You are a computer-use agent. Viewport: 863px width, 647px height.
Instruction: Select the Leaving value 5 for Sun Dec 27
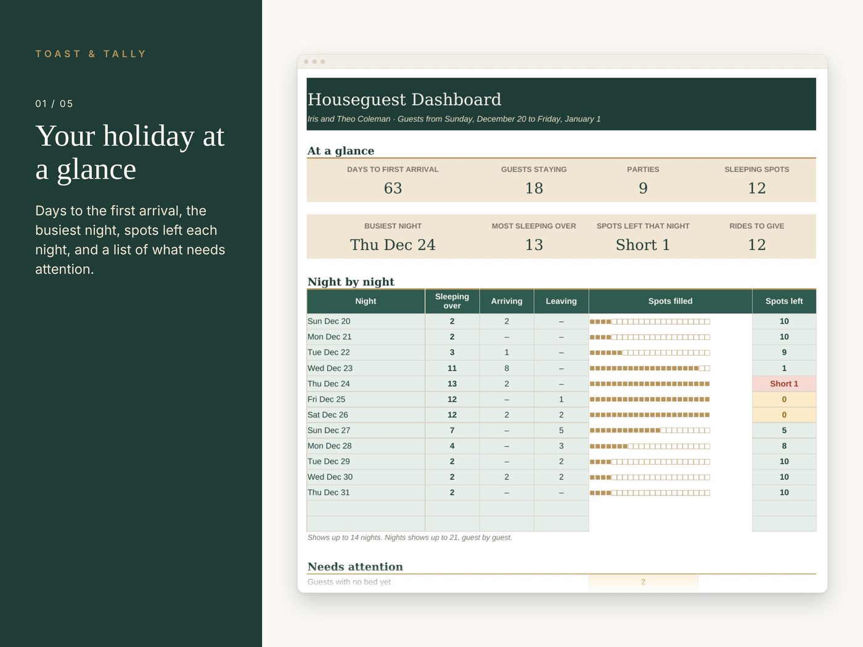tap(561, 430)
